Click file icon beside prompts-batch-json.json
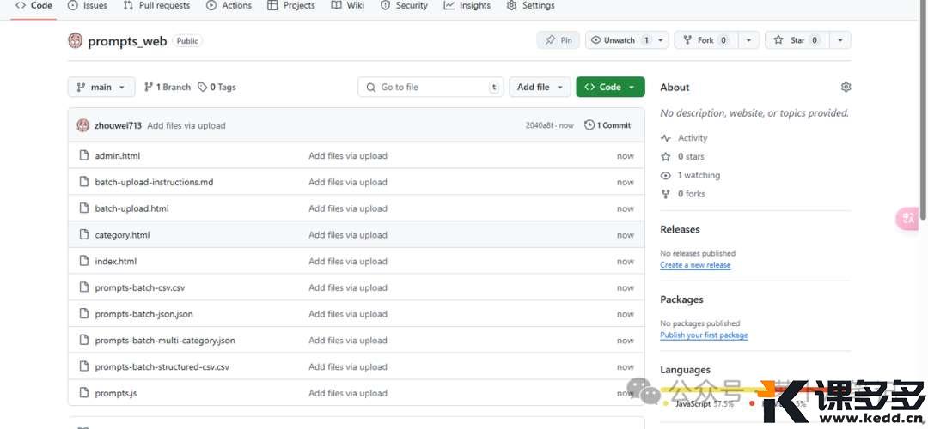928x429 pixels. (x=84, y=314)
